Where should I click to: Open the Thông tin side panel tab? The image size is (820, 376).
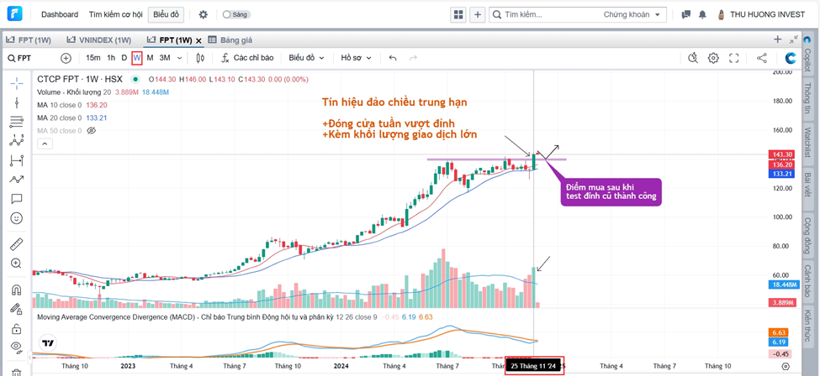point(807,98)
